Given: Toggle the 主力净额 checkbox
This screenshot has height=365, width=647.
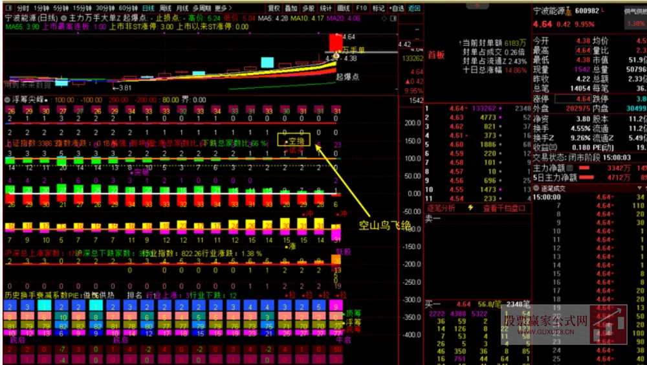Looking at the screenshot, I should (570, 168).
